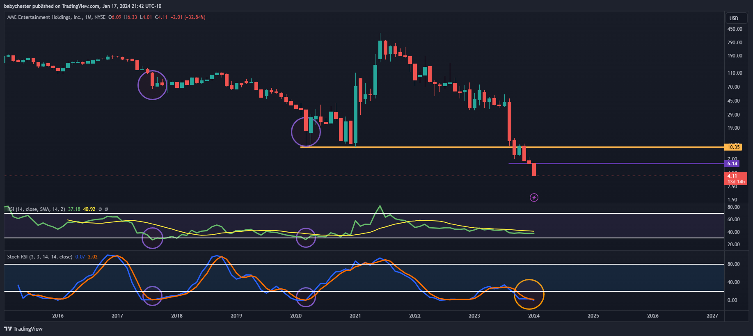Open the TradingView logo link

click(23, 329)
